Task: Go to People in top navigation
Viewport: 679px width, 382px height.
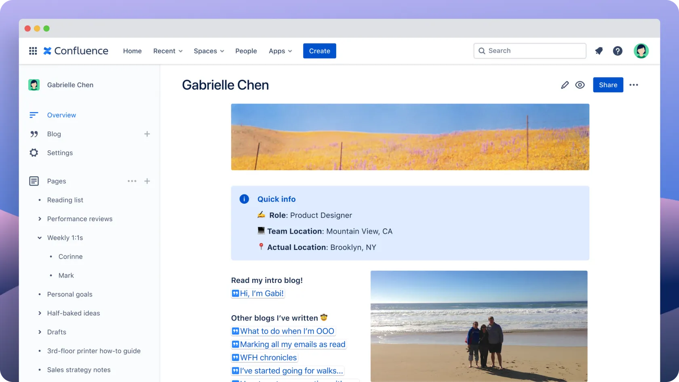Action: pos(246,51)
